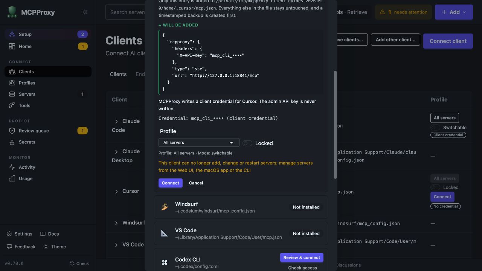Image resolution: width=482 pixels, height=271 pixels.
Task: Click the Feedback speech bubble icon
Action: point(9,247)
